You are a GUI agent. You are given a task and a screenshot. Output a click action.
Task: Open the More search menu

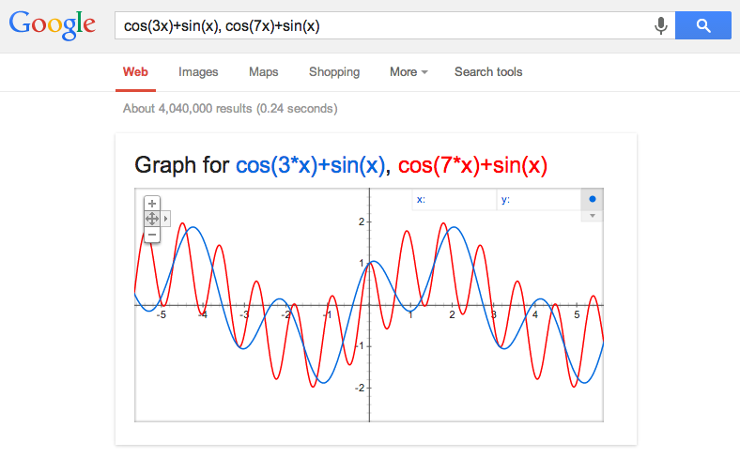click(x=409, y=72)
